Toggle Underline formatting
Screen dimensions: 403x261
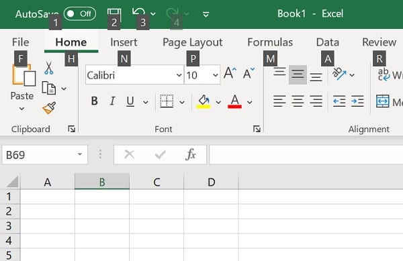pos(130,101)
